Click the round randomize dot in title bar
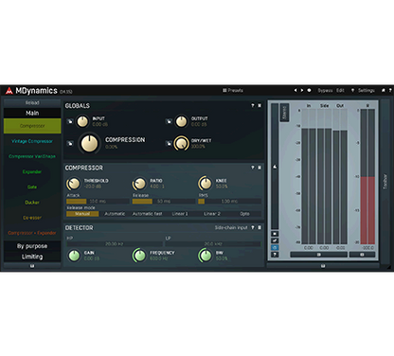The image size is (394, 356). tap(309, 90)
